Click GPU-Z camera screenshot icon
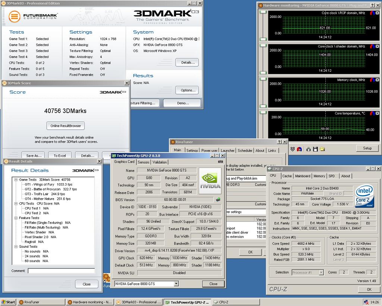Image resolution: width=382 pixels, height=306 pixels. 220,162
